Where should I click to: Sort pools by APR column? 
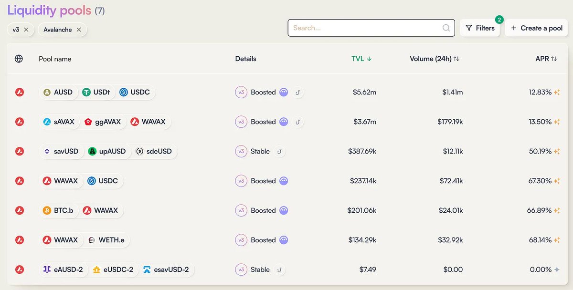[546, 59]
